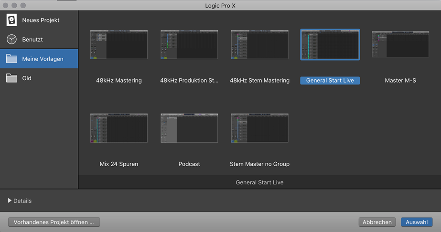This screenshot has height=232, width=441.
Task: Show recently used projects under Benutzt
Action: (x=39, y=39)
